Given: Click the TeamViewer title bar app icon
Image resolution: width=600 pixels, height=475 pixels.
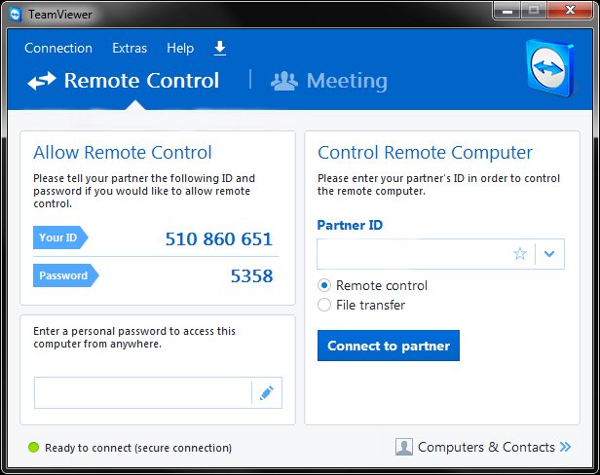Looking at the screenshot, I should [x=16, y=15].
